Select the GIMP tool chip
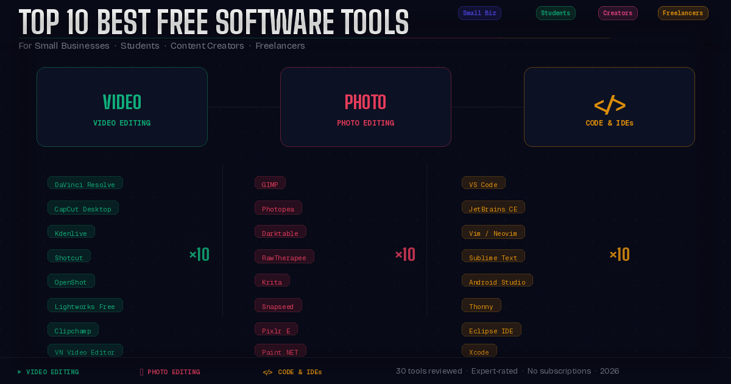 pyautogui.click(x=270, y=183)
